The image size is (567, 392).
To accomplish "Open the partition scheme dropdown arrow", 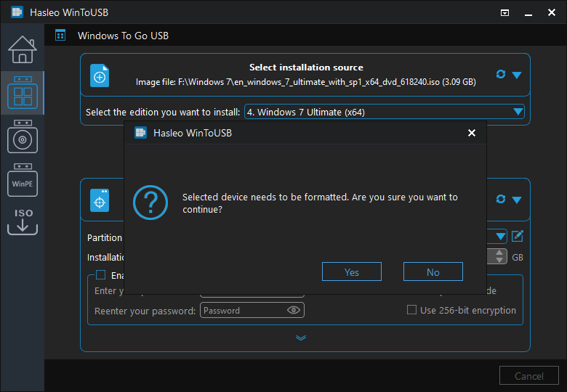I will click(x=500, y=237).
